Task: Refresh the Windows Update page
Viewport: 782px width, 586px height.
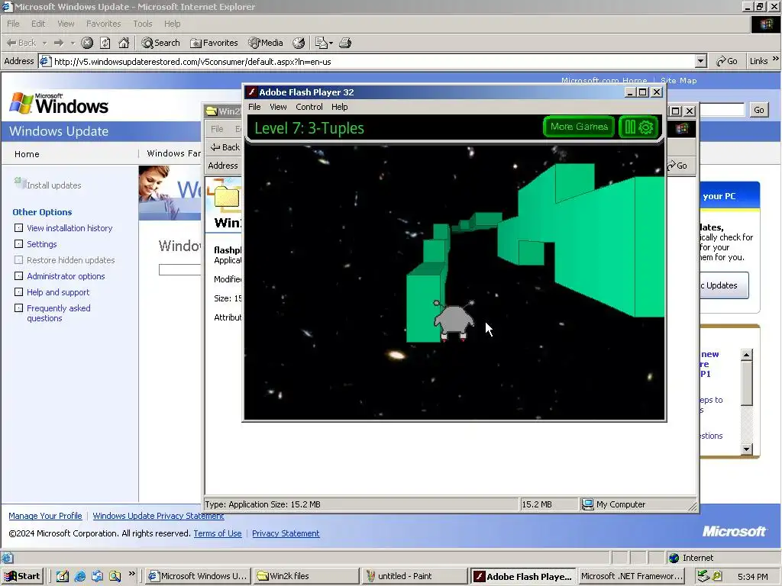Action: tap(105, 43)
